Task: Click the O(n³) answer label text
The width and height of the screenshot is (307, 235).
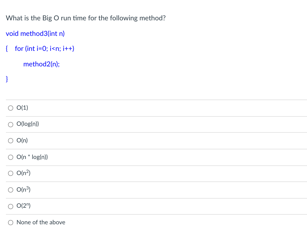Action: 24,189
